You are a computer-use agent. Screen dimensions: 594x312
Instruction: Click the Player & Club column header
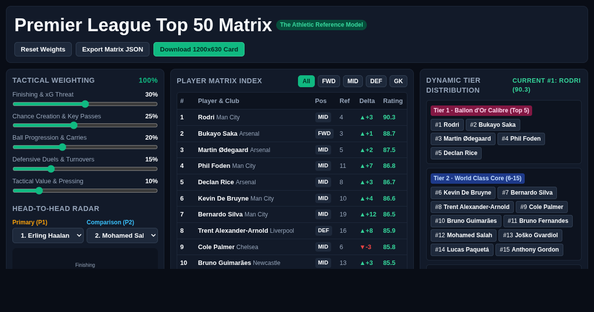pos(218,101)
